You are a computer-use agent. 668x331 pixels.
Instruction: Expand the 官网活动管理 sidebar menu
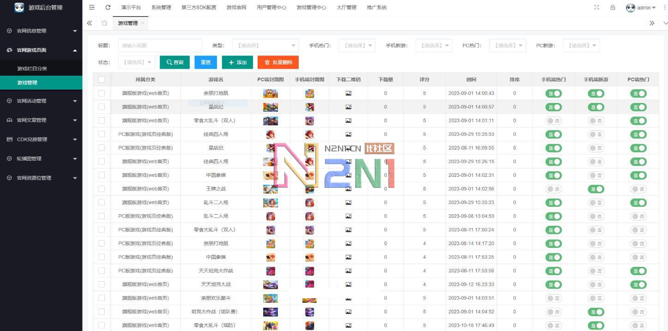(x=41, y=101)
